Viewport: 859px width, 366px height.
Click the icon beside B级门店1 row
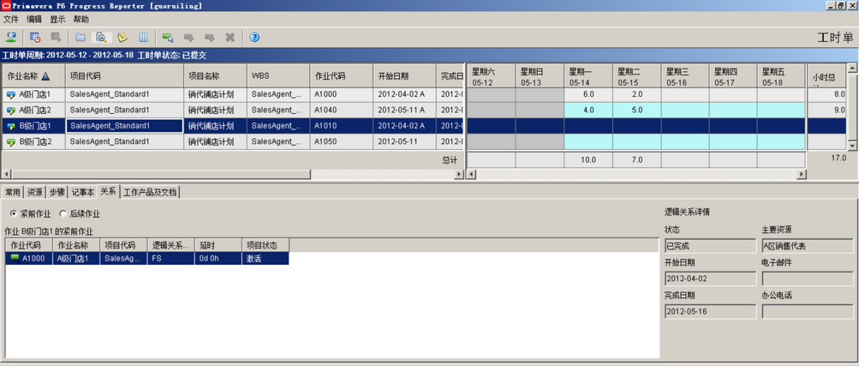pyautogui.click(x=11, y=126)
